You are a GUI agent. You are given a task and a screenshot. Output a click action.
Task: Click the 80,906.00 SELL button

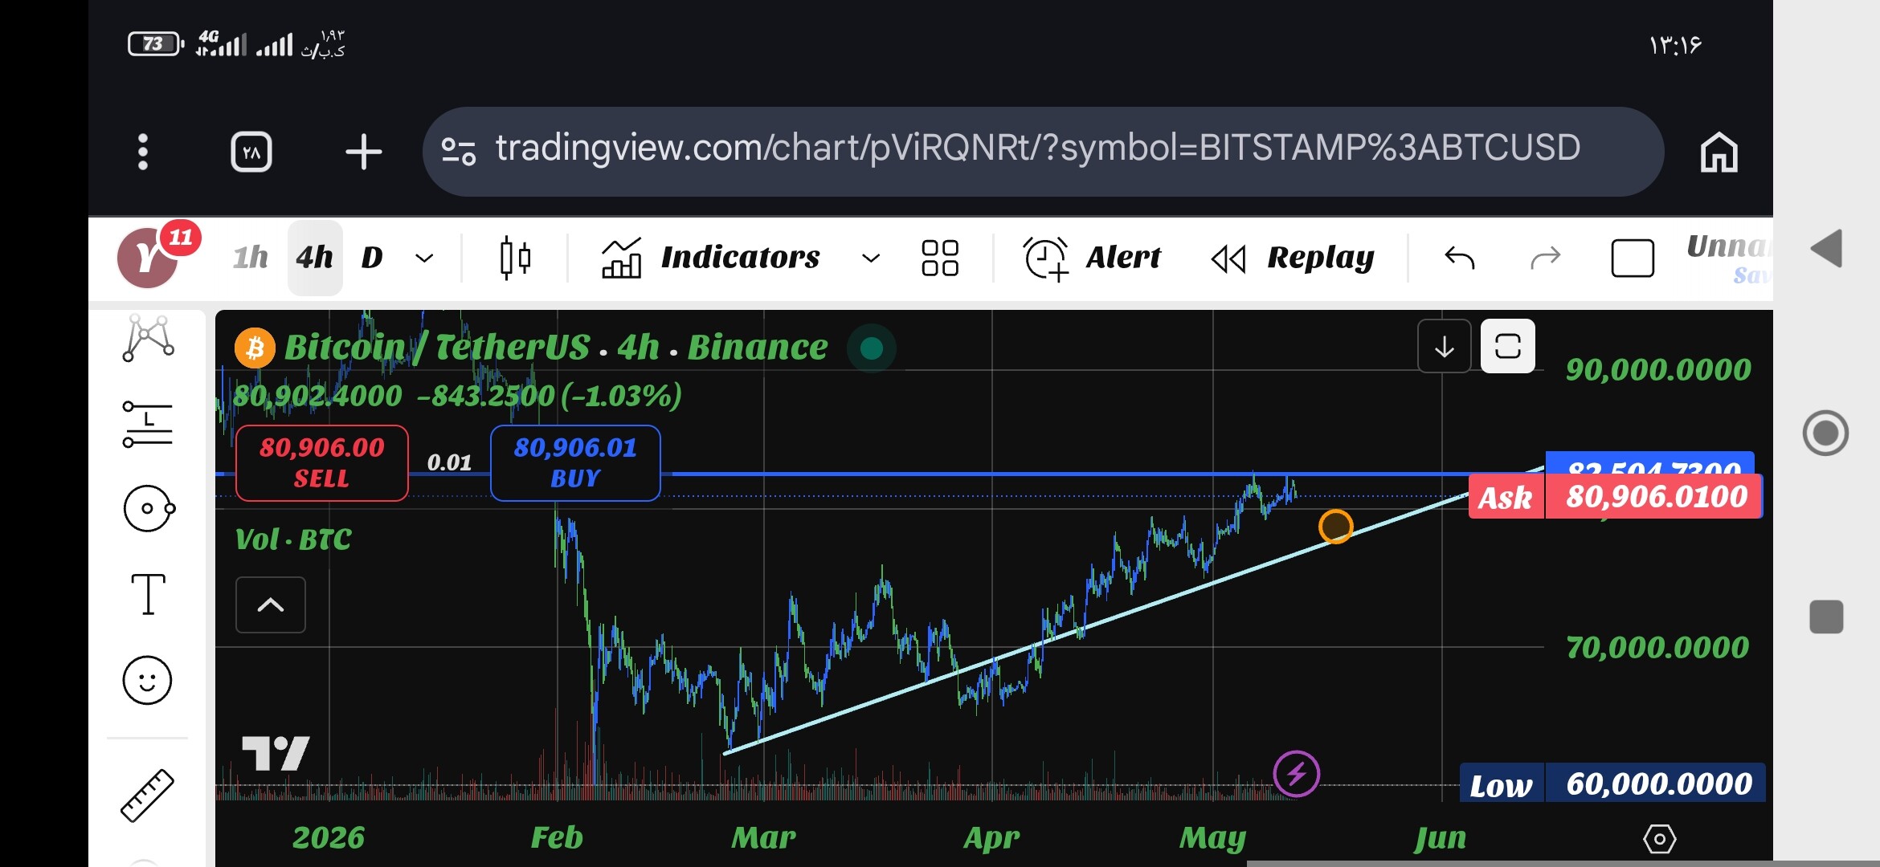coord(322,462)
